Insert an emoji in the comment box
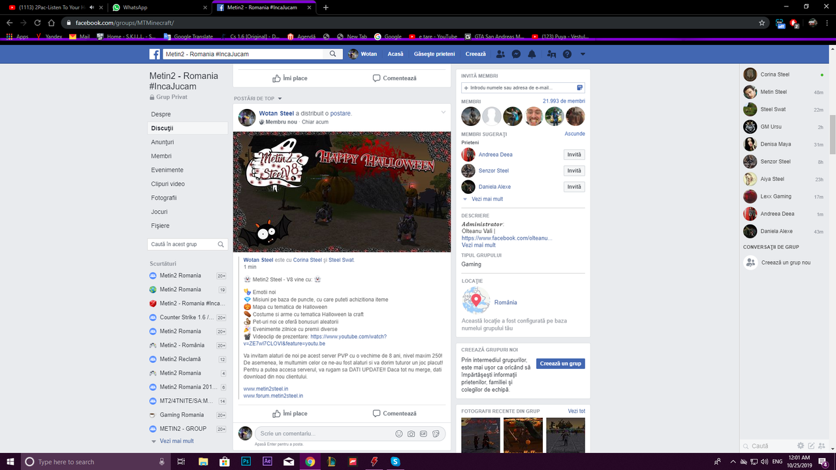Viewport: 836px width, 470px height. point(398,433)
